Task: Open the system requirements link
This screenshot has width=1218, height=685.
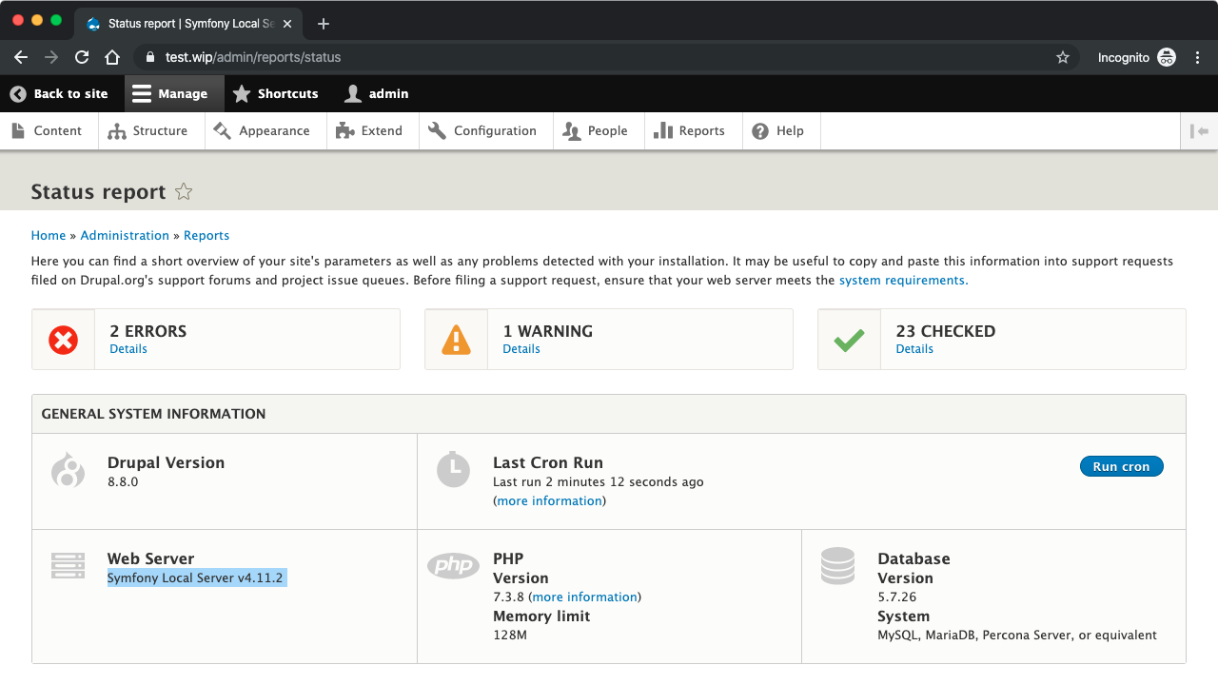Action: [902, 280]
